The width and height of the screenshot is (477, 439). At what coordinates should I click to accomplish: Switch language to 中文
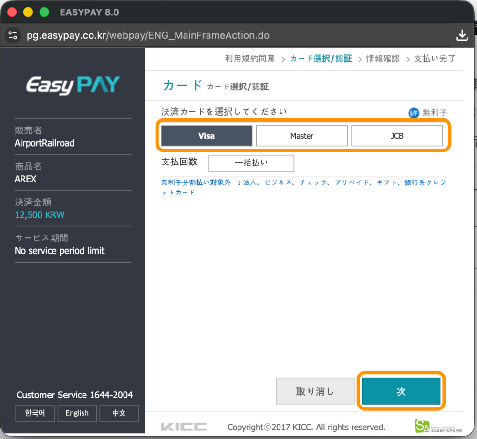point(119,413)
